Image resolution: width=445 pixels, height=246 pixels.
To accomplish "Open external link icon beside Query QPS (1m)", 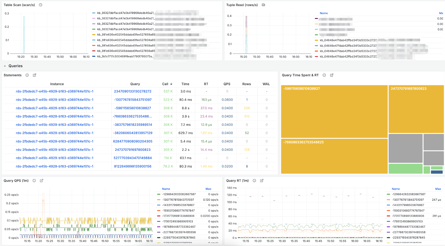I will point(41,181).
